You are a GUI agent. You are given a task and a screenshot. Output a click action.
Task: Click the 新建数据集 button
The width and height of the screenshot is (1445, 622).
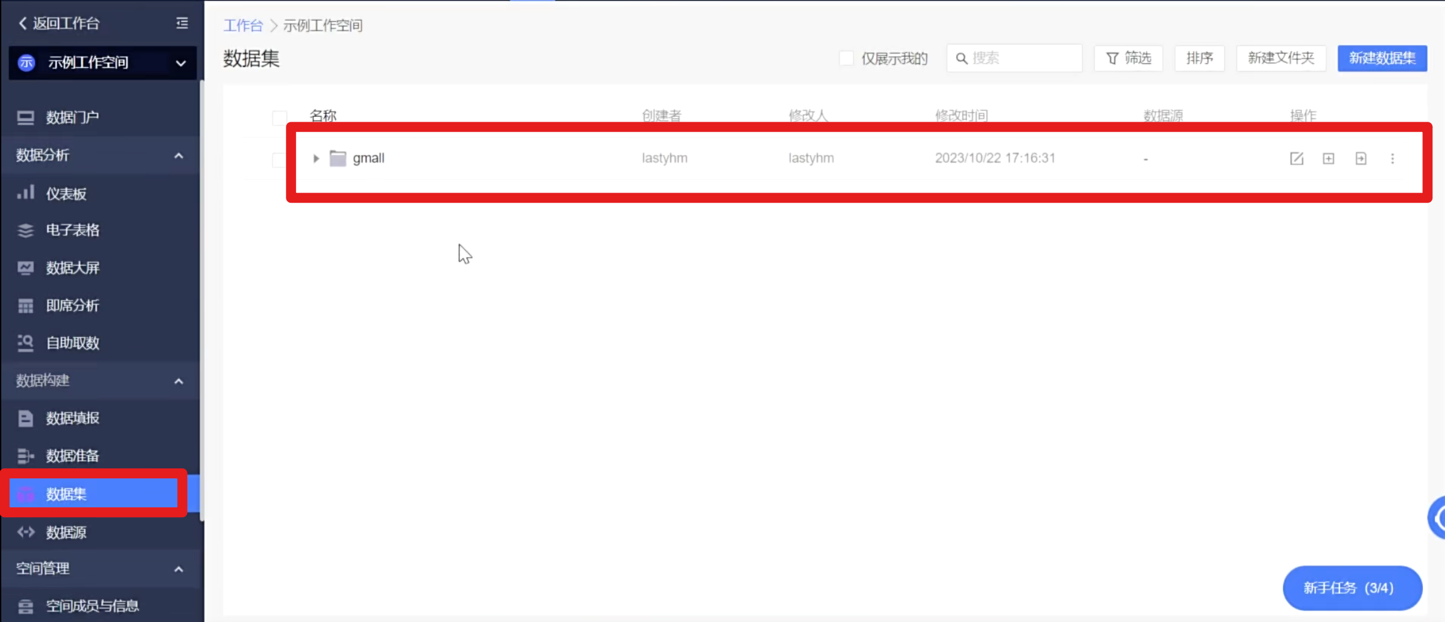[x=1382, y=58]
